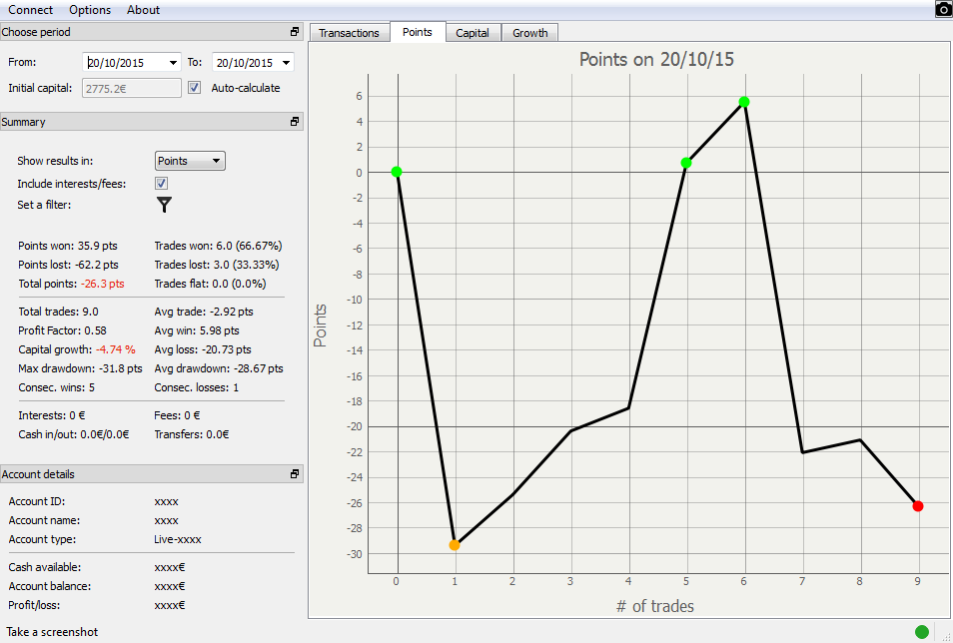Switch to the Growth tab

pos(530,33)
